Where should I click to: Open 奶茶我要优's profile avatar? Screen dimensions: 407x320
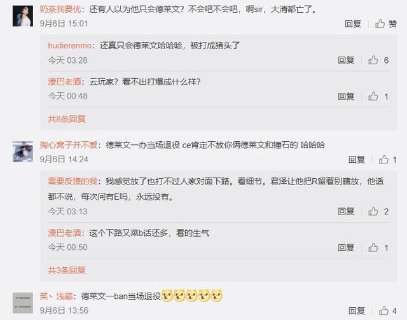click(23, 16)
